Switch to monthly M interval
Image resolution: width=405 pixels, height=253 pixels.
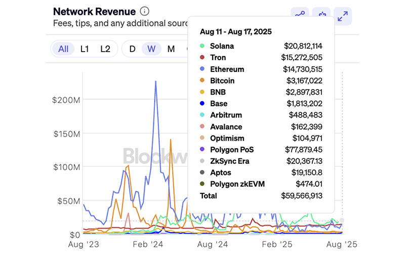(171, 49)
